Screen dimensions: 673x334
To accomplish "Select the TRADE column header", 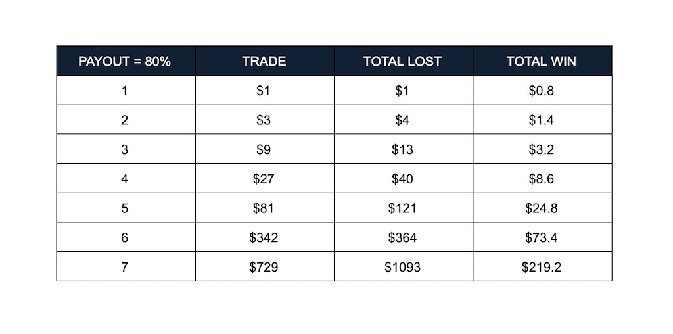I will (x=264, y=61).
